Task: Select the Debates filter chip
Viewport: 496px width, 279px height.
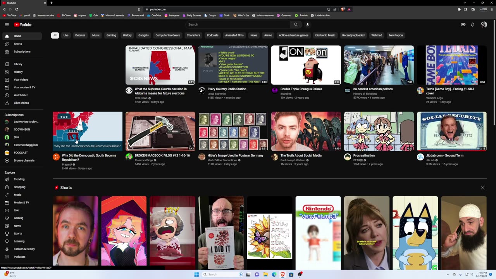Action: pos(80,35)
